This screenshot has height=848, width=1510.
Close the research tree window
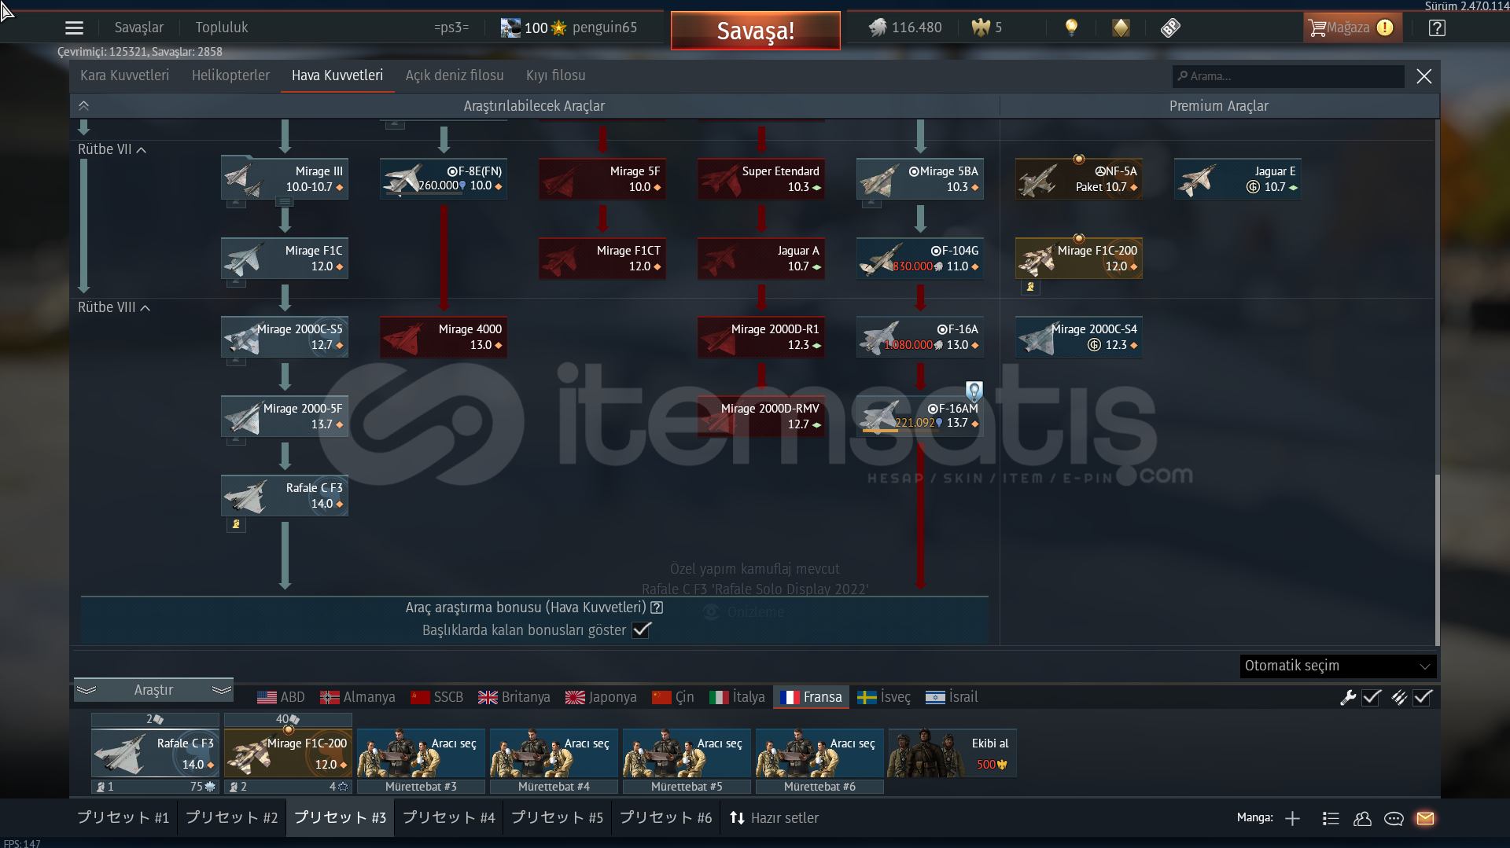point(1423,76)
